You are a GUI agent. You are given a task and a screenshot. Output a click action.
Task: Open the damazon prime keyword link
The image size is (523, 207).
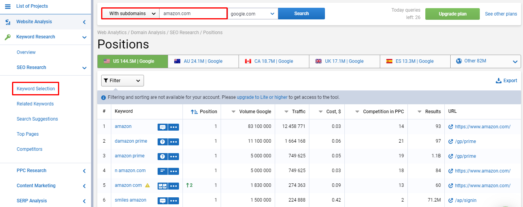(131, 141)
